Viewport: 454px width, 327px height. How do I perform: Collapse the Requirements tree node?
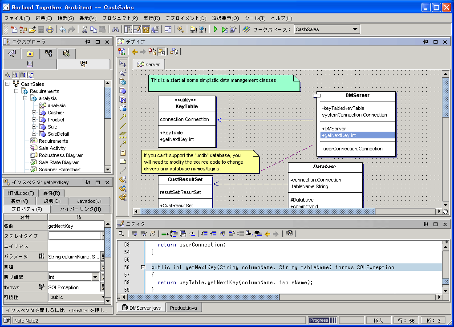16,91
